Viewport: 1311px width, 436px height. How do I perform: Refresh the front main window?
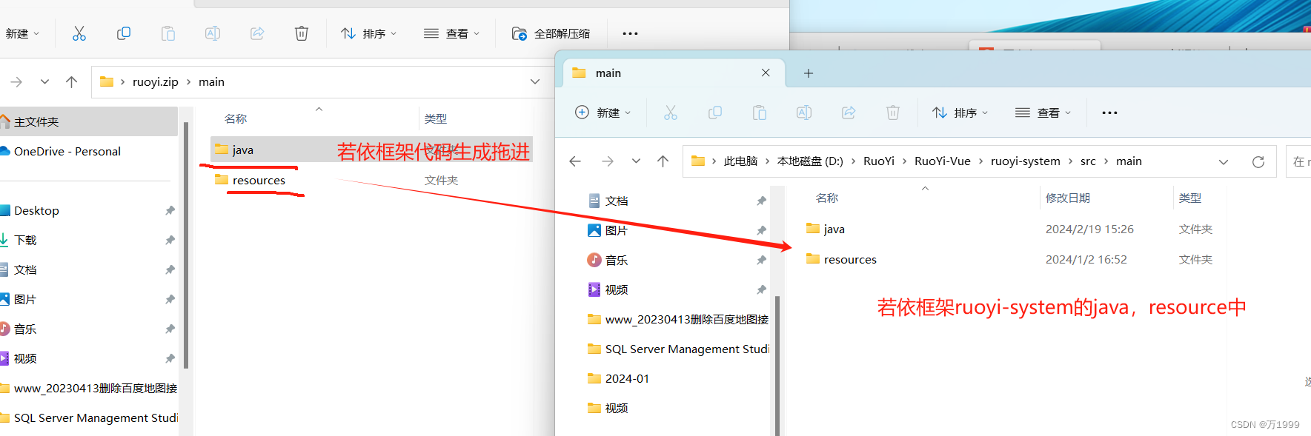(1258, 161)
